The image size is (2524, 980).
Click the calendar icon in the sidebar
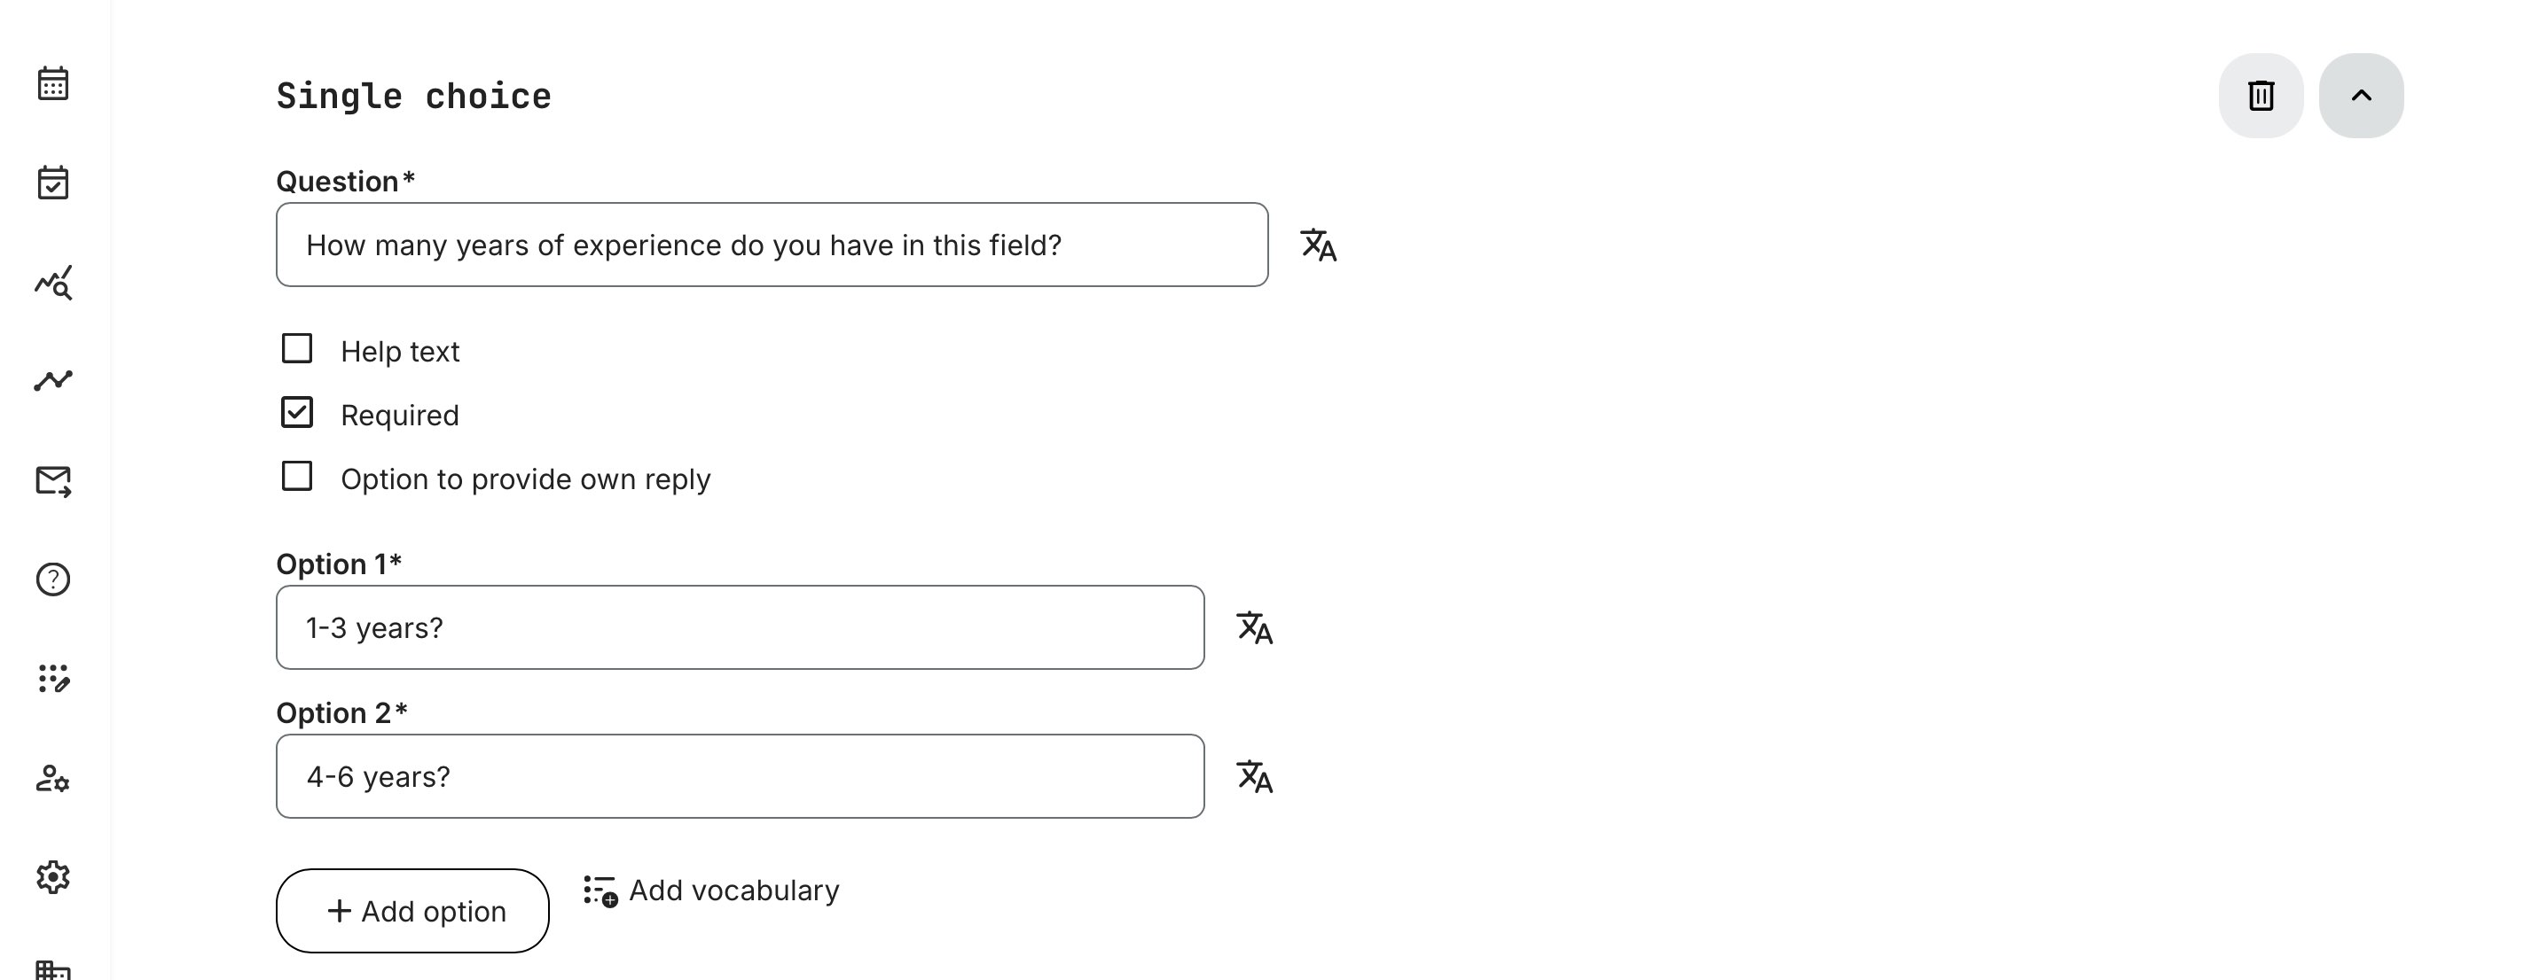pos(53,84)
